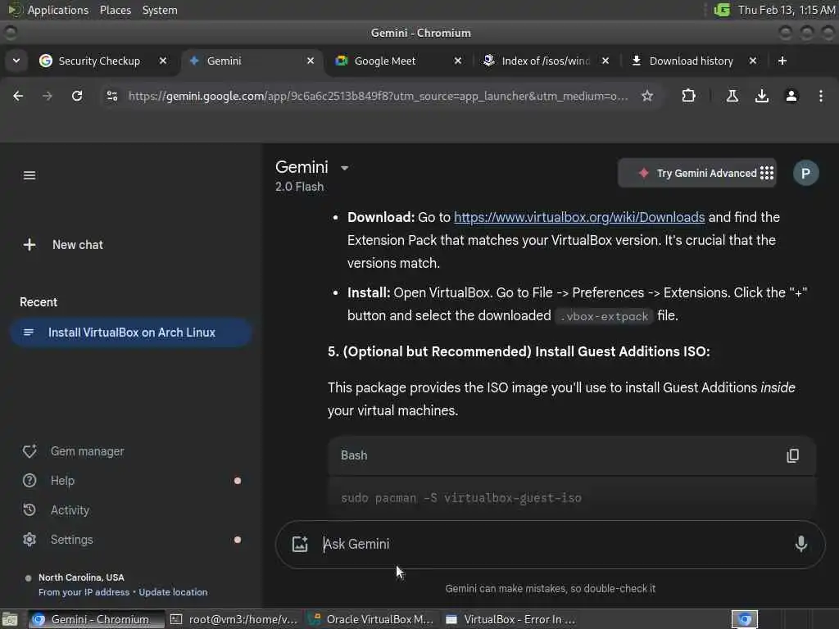Copy the Bash code block
This screenshot has height=629, width=839.
[792, 455]
